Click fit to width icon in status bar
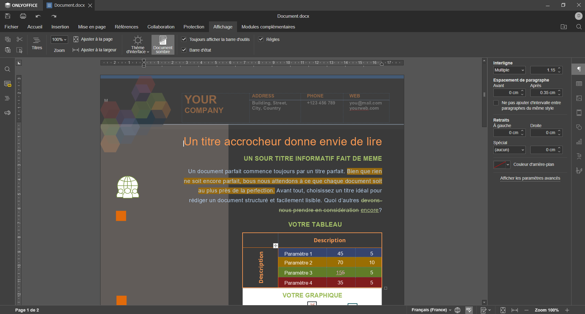Viewport: 585px width, 314px height. pos(515,310)
